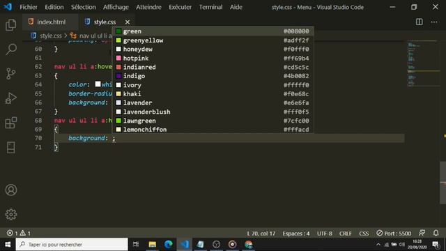The image size is (446, 251).
Task: Open the More Actions ellipsis menu
Action: 434,22
